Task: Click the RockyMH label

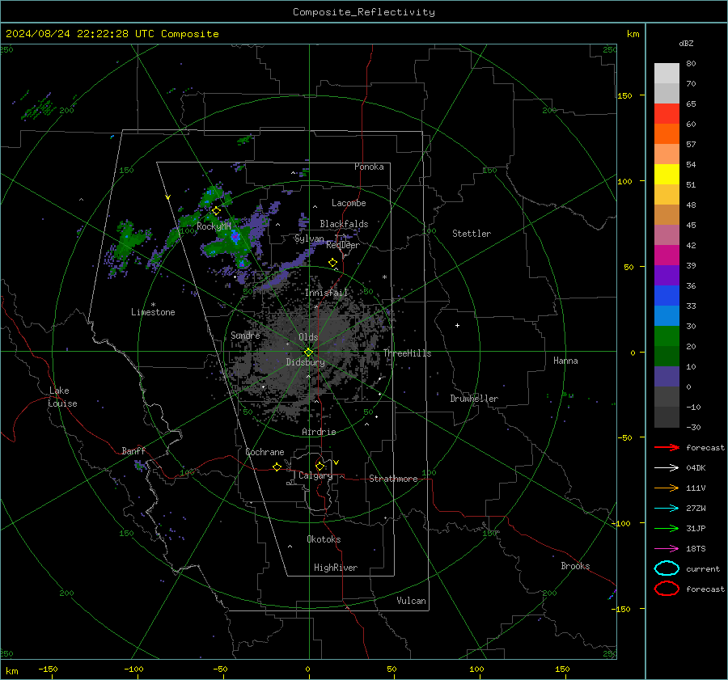Action: click(x=214, y=226)
